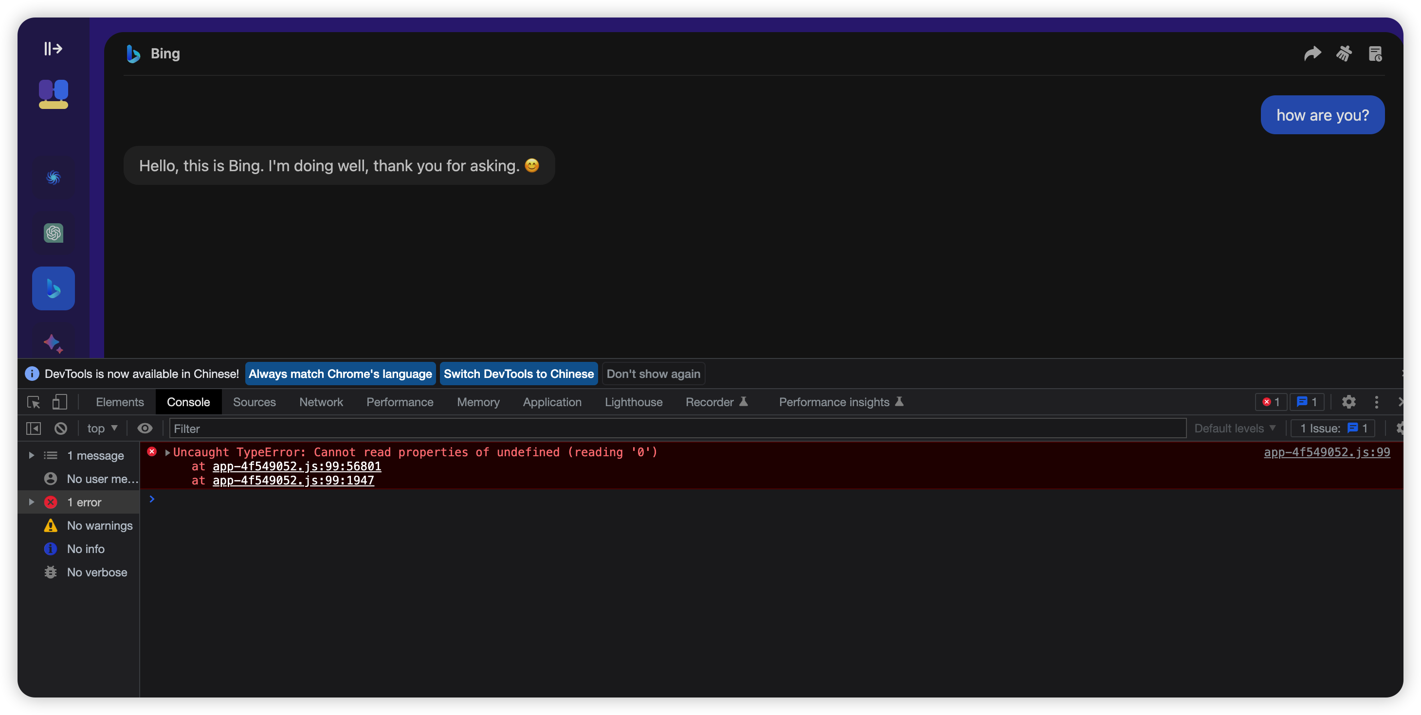This screenshot has width=1421, height=715.
Task: Clear the chat with the broom icon
Action: coord(1344,54)
